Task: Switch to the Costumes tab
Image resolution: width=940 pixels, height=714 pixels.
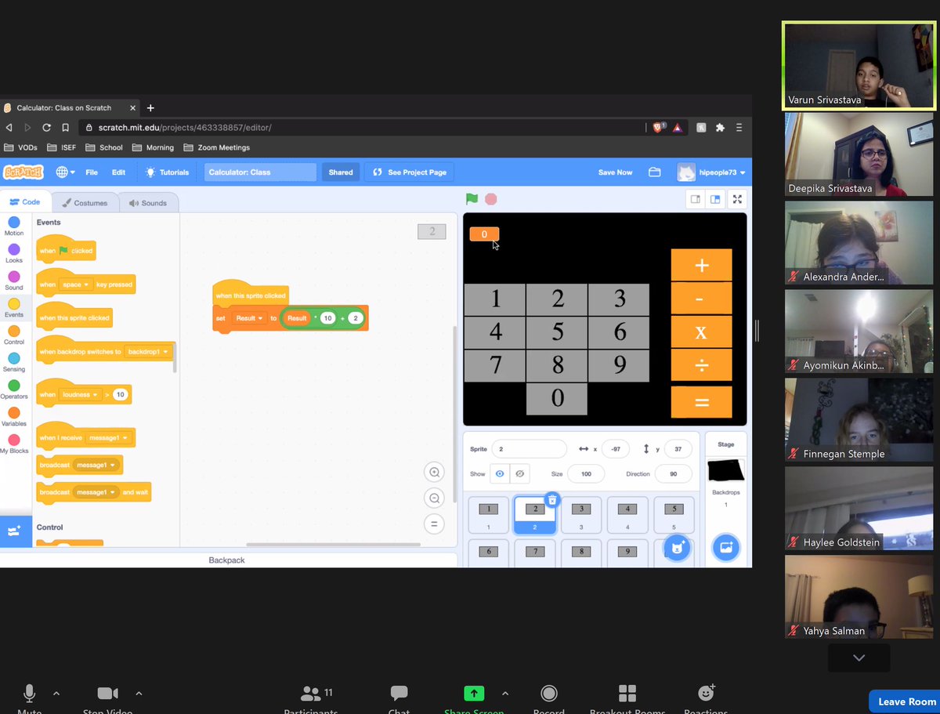Action: tap(85, 201)
